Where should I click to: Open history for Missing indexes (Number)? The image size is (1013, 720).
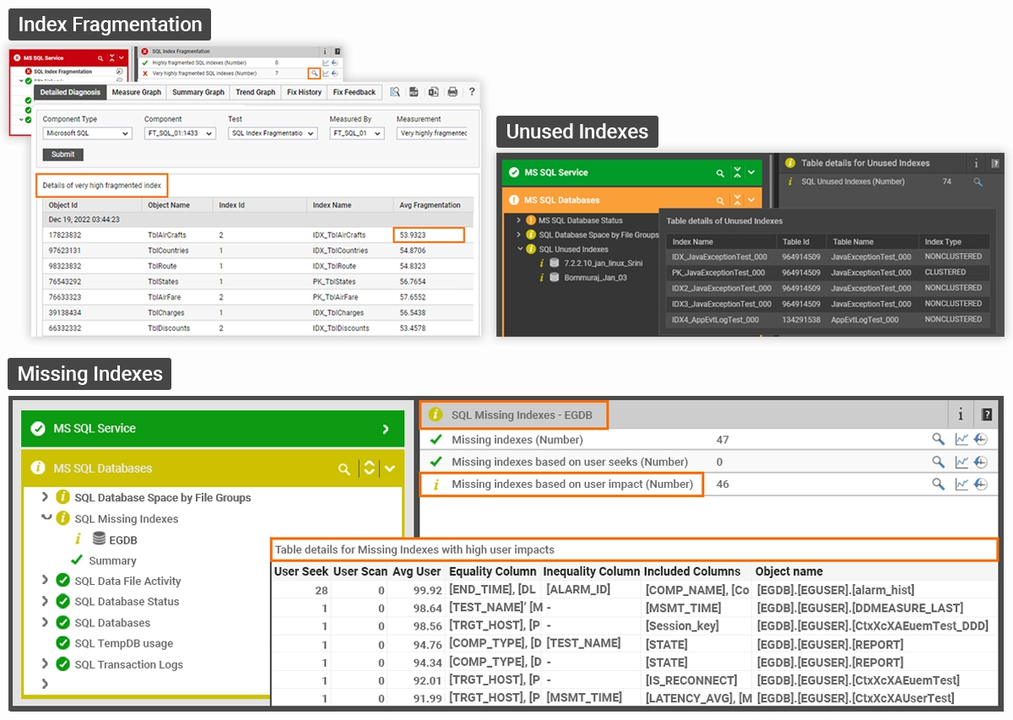(x=980, y=439)
